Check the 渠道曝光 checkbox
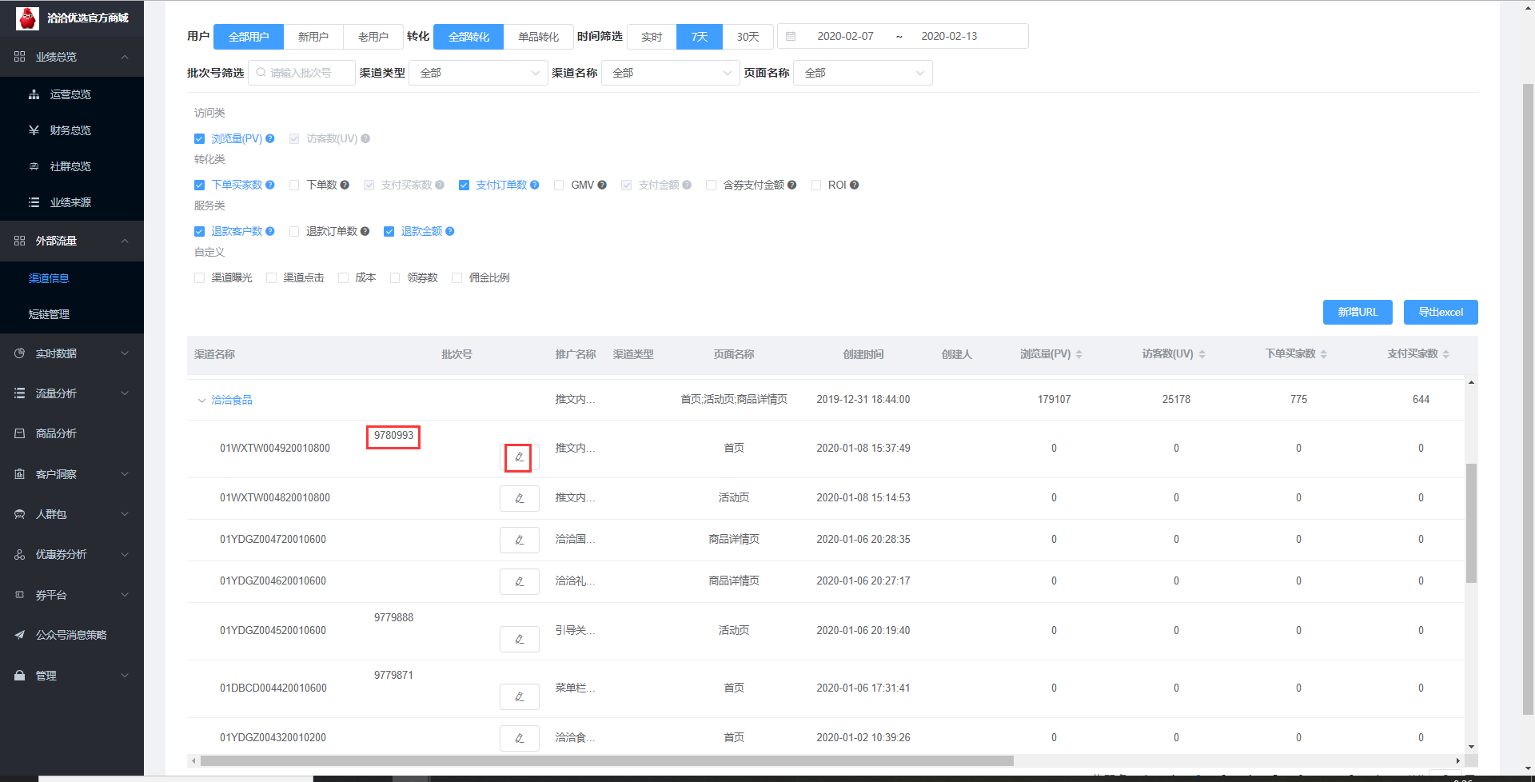 pos(199,277)
